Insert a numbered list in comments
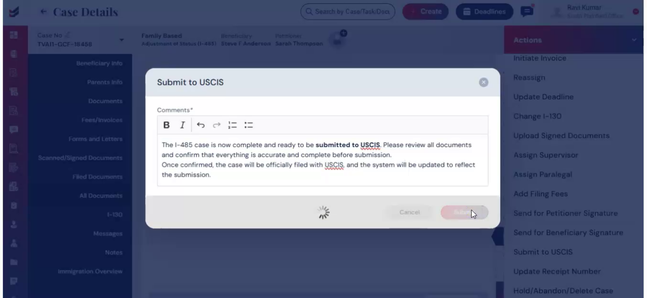This screenshot has width=647, height=298. tap(232, 125)
